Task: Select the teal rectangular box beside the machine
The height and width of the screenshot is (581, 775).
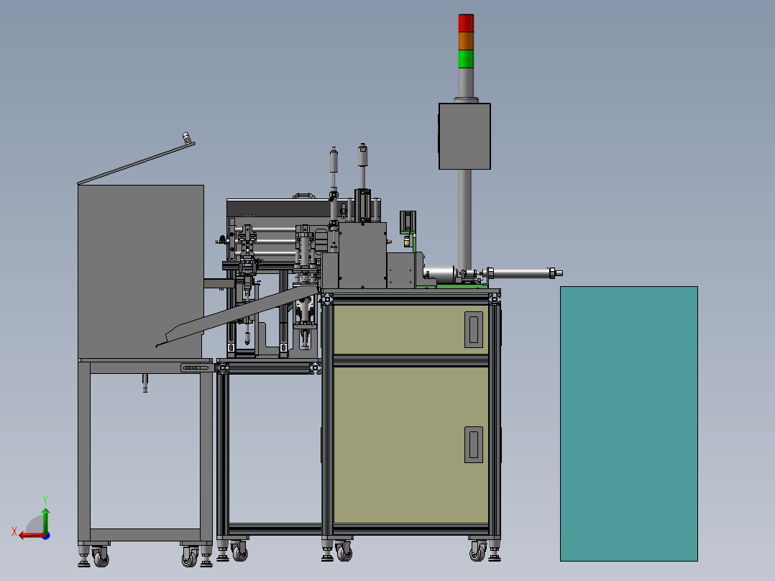Action: (628, 424)
